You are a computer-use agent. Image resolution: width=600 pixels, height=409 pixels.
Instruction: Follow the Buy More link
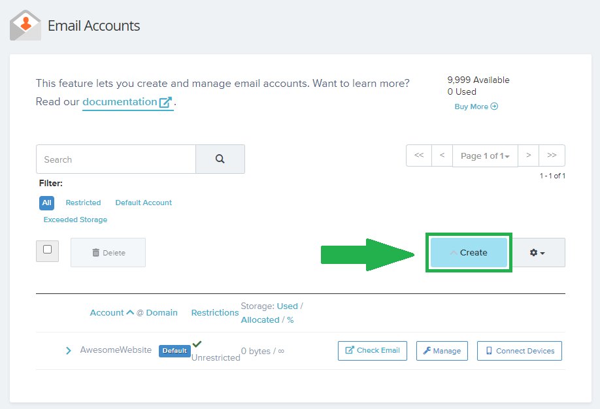pyautogui.click(x=476, y=106)
